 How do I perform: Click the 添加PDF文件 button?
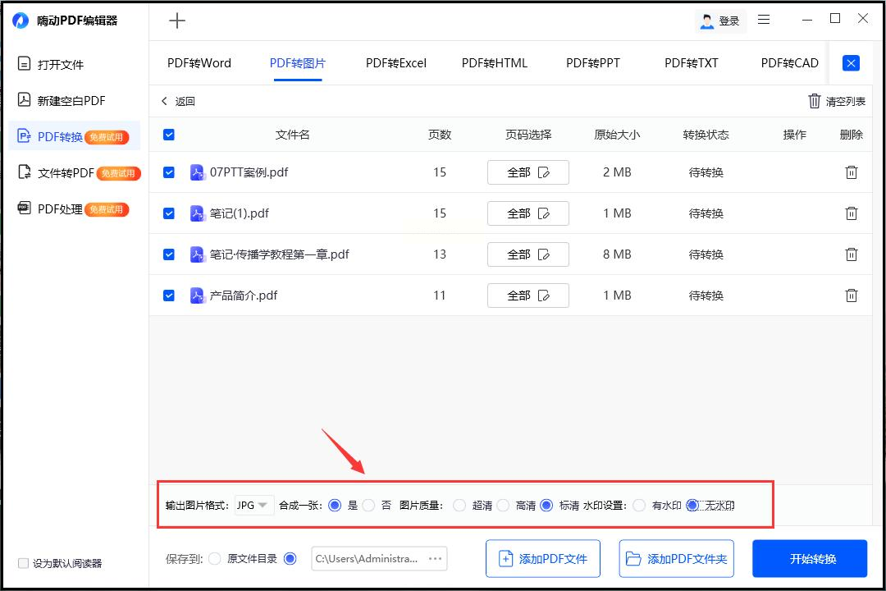click(542, 559)
